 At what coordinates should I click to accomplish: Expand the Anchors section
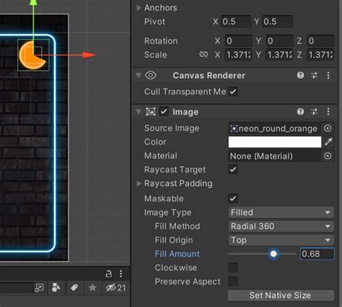point(139,8)
